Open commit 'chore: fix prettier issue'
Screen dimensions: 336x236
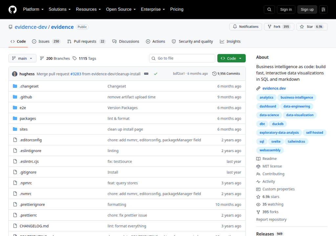coord(127,215)
